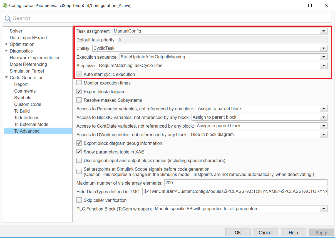Click Auto start cyclic execution checkbox
Screen dimensions: 335x238
click(x=79, y=74)
